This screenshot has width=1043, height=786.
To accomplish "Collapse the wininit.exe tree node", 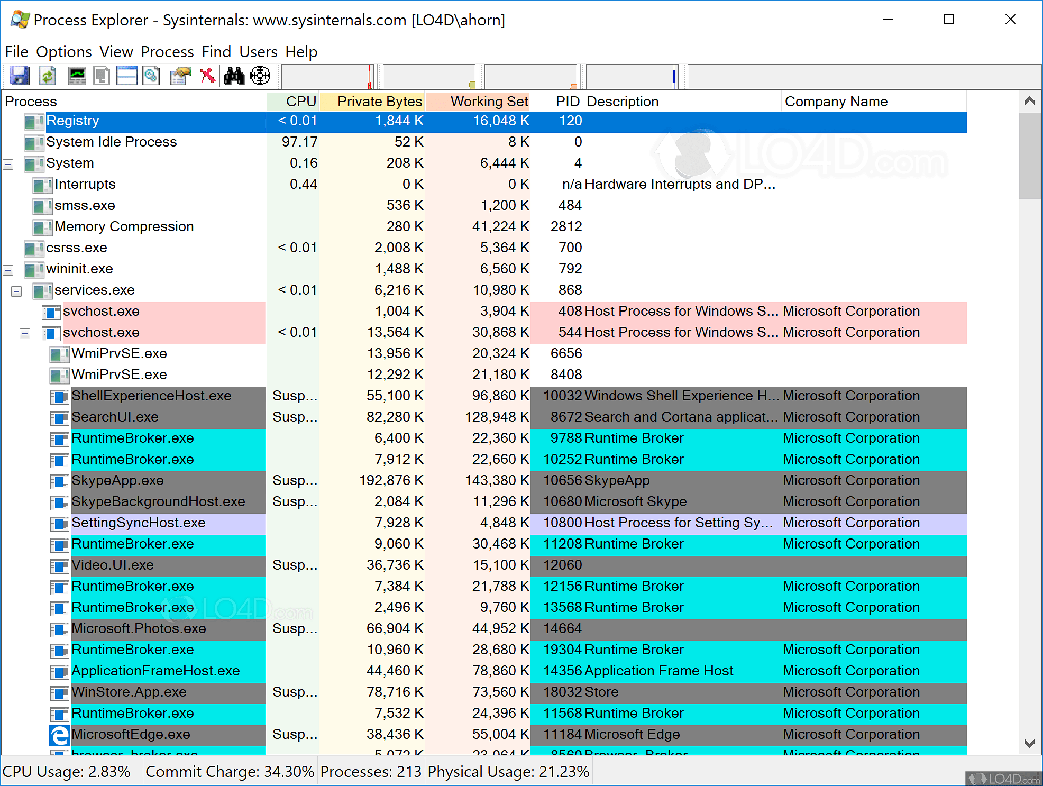I will click(x=8, y=270).
